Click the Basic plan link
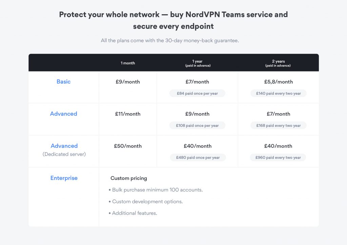 tap(63, 82)
